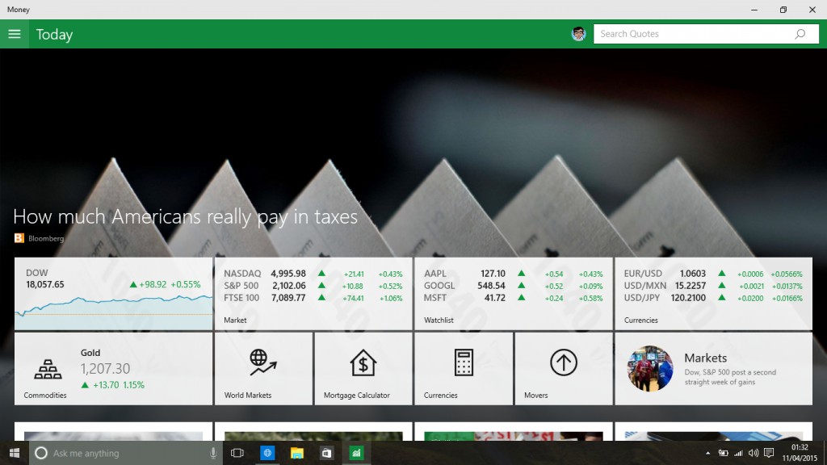Viewport: 827px width, 465px height.
Task: Open the DOW chart tile
Action: point(113,294)
